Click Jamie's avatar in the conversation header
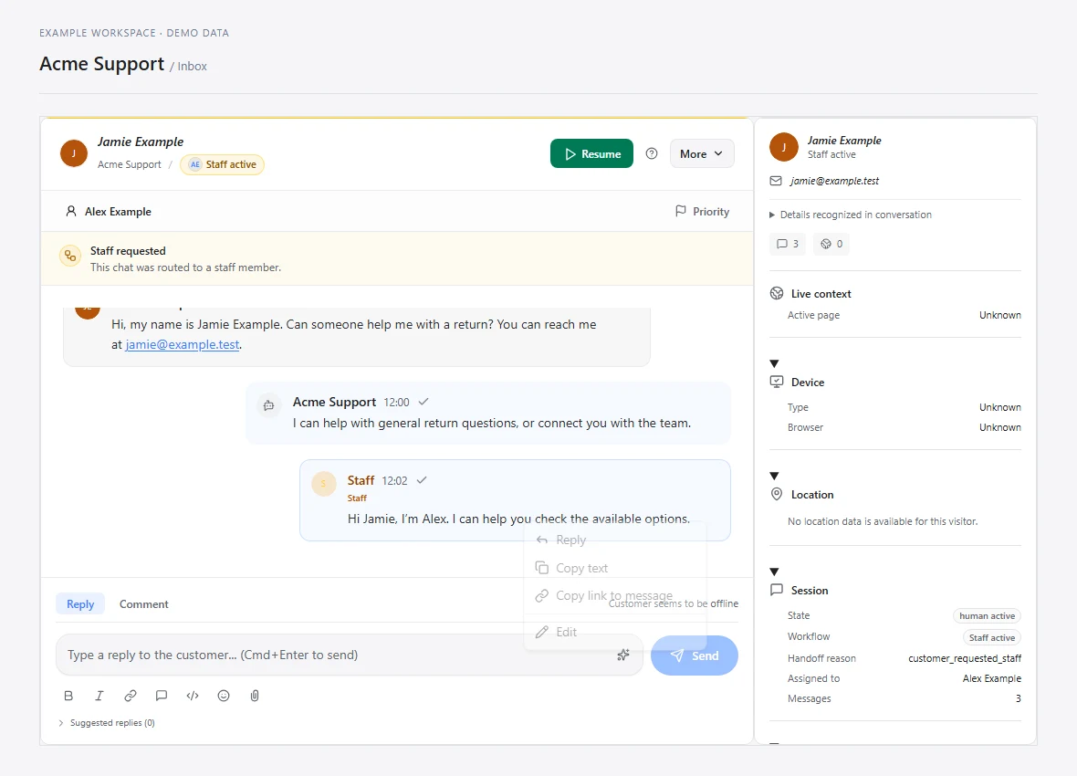 [x=74, y=153]
